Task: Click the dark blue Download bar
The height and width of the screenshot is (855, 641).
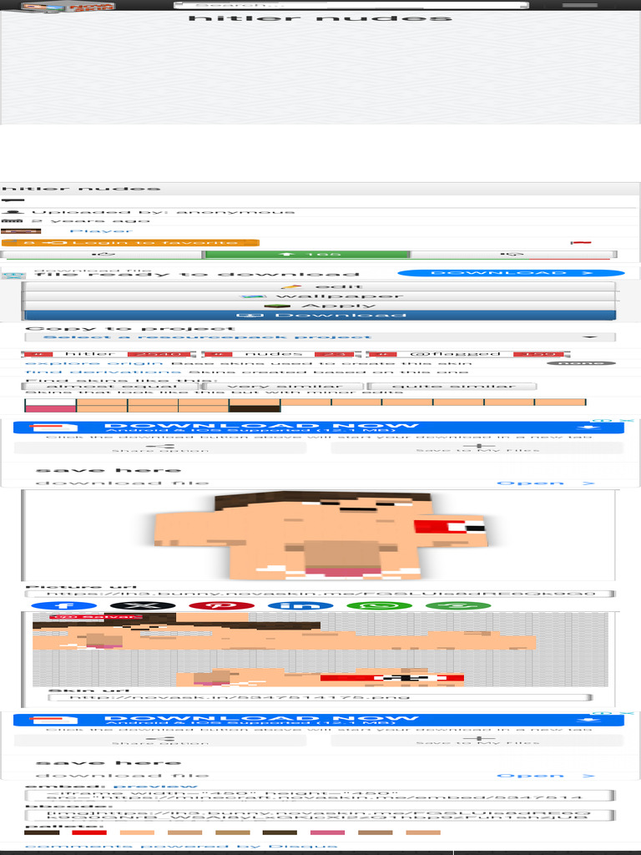Action: click(x=320, y=315)
